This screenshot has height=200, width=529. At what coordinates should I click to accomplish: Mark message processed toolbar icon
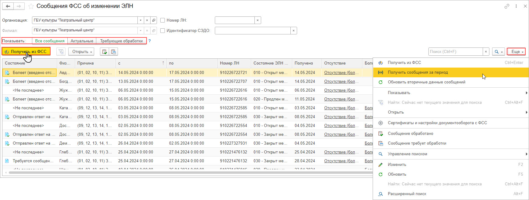105,52
